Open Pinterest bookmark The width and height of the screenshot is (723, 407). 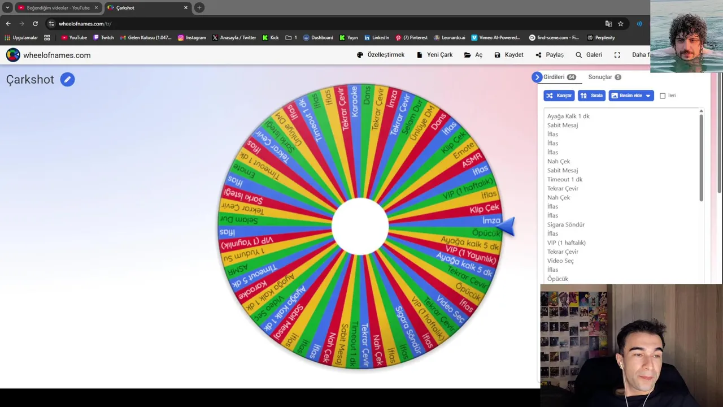click(412, 38)
